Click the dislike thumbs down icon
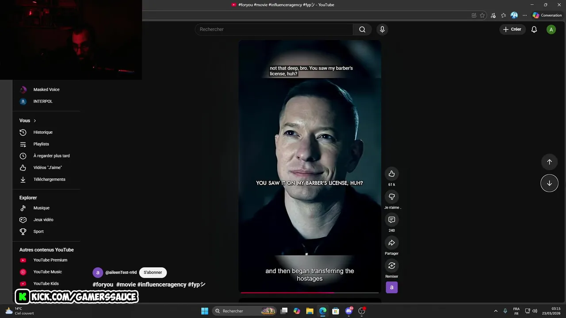This screenshot has width=566, height=318. (391, 197)
